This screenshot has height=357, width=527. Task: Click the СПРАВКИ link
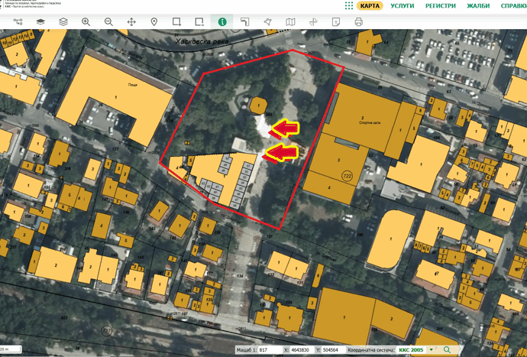513,6
